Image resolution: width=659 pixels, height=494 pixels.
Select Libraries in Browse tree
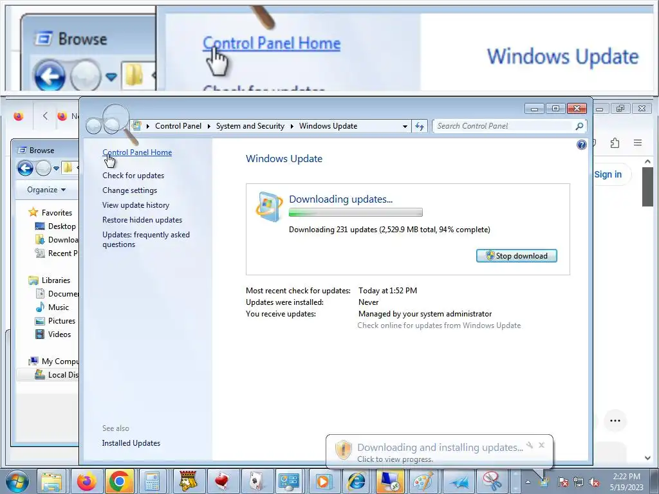click(50, 280)
